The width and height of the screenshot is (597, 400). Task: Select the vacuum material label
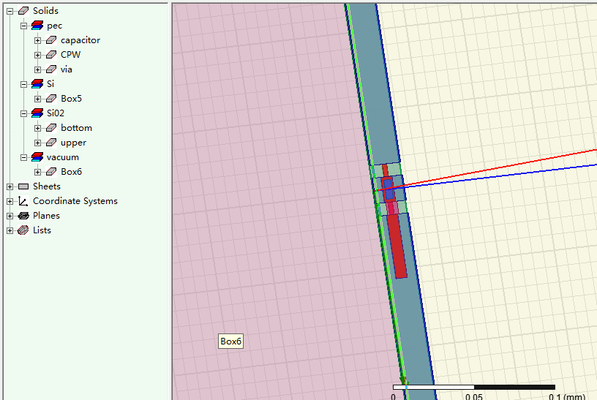(x=63, y=157)
